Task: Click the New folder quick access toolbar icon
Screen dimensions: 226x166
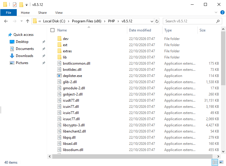Action: coord(21,5)
